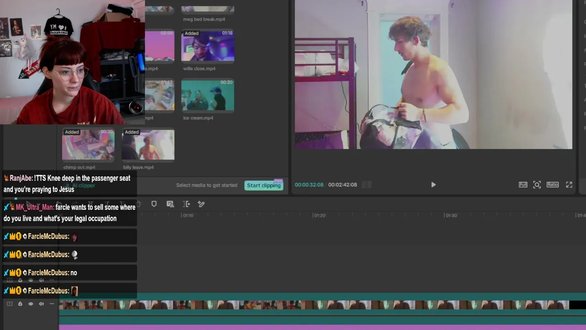Screen dimensions: 586x330
Task: Click the total duration 00:02:42:08
Action: tap(342, 185)
